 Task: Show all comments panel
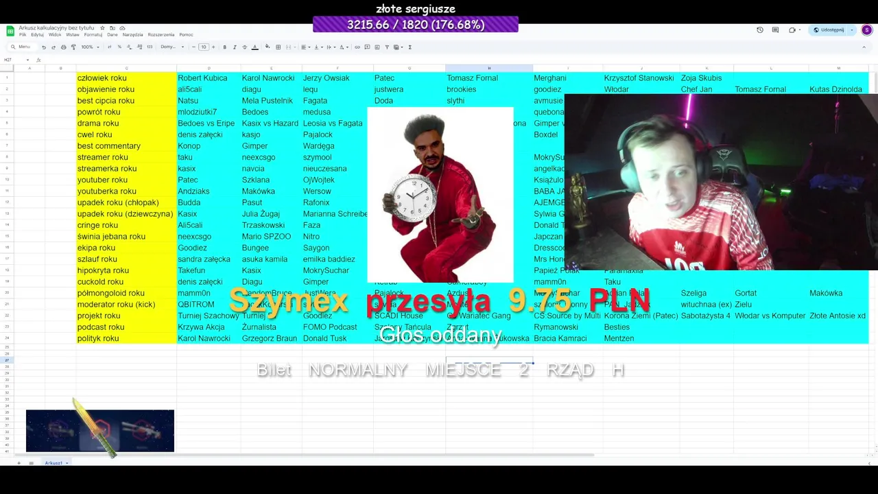point(776,30)
